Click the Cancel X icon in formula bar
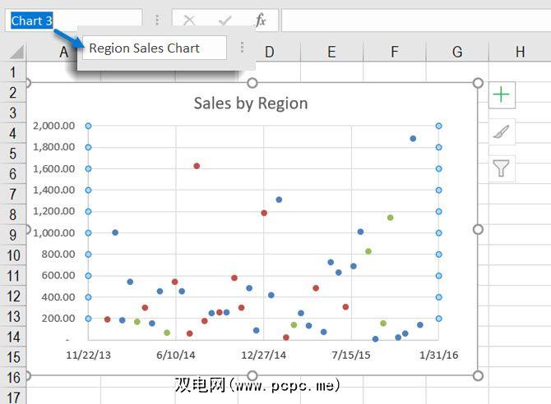The image size is (551, 404). point(189,21)
